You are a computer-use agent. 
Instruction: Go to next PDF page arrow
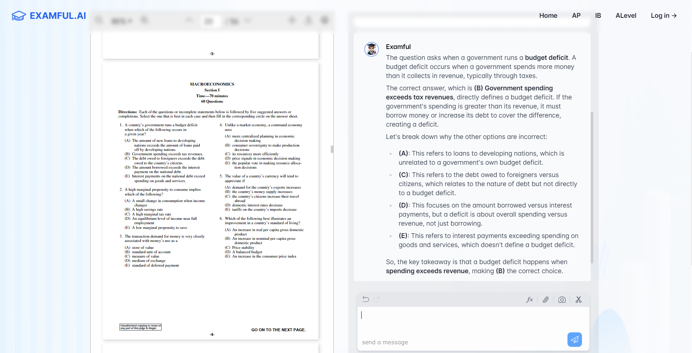(248, 20)
